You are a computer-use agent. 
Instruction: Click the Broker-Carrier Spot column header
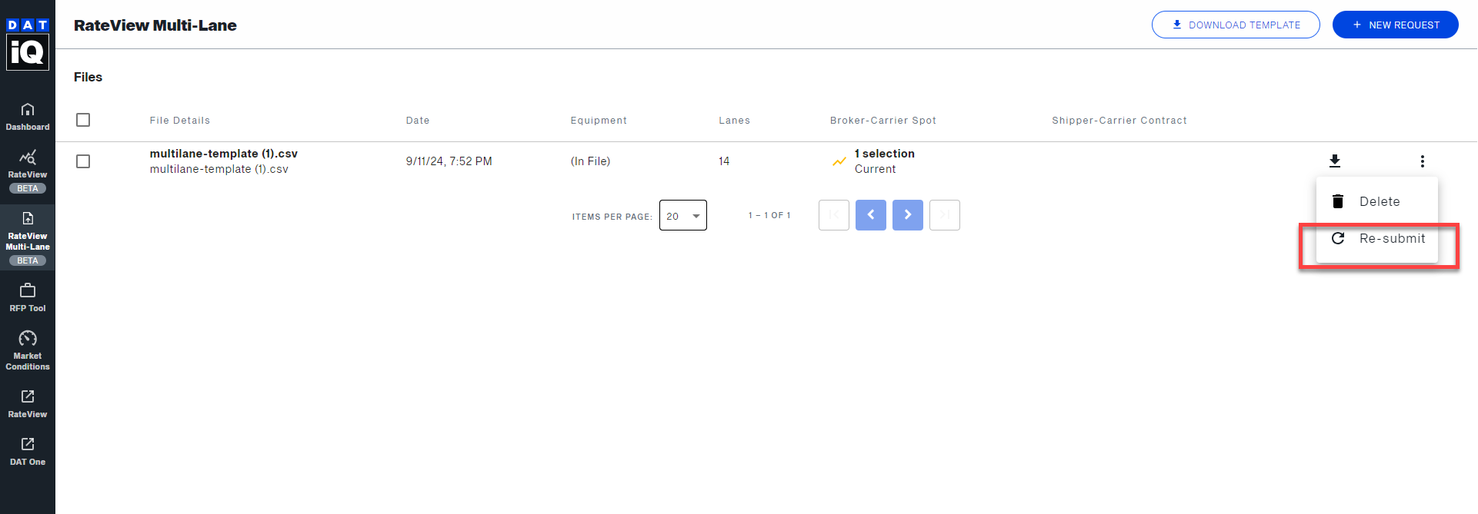point(883,121)
